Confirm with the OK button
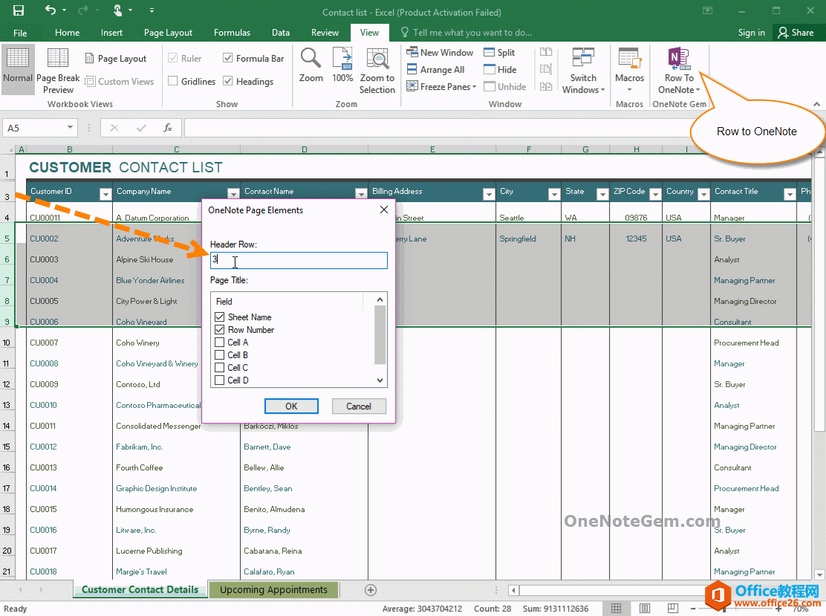 291,406
